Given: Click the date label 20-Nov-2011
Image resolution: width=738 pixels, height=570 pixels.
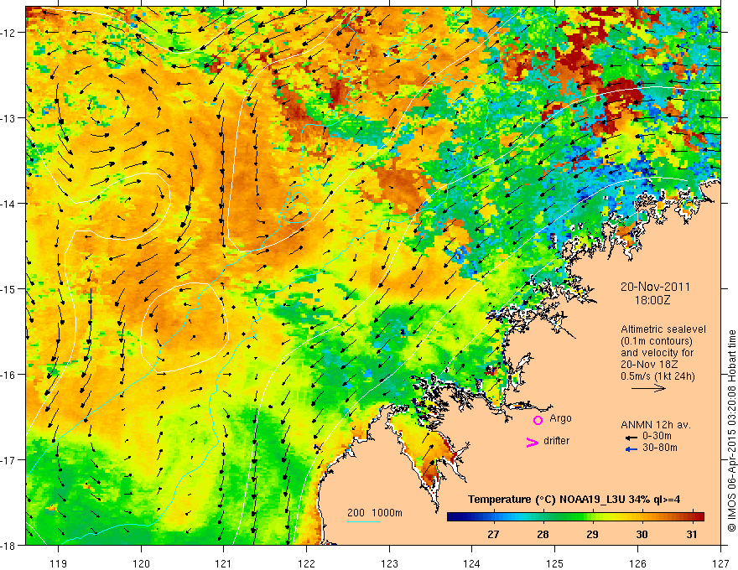Looking at the screenshot, I should tap(655, 287).
